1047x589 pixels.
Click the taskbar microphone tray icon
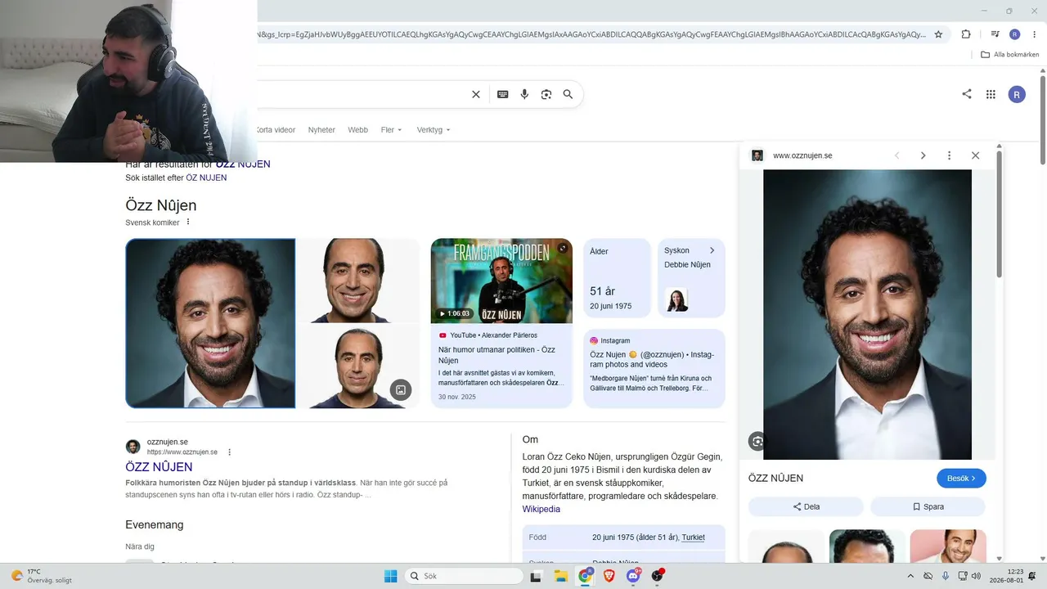click(946, 576)
